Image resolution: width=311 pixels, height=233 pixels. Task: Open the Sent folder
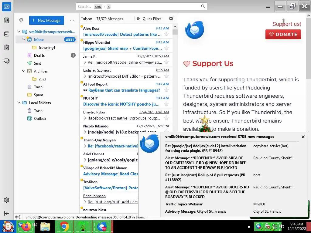tap(46, 63)
